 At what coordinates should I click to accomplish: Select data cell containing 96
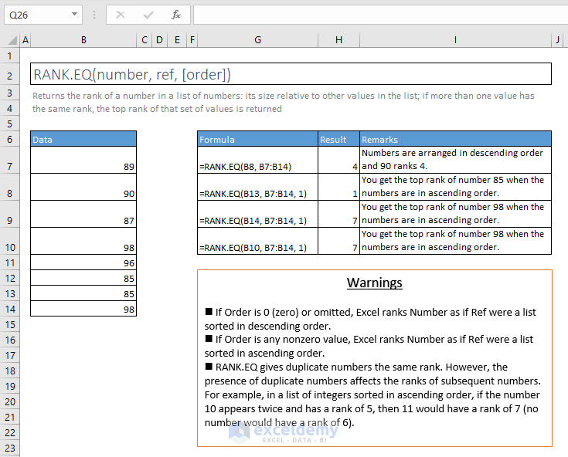tap(83, 262)
